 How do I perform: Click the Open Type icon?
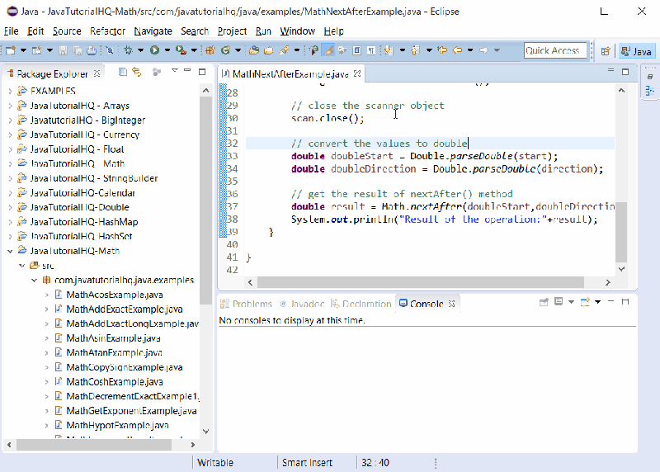254,50
